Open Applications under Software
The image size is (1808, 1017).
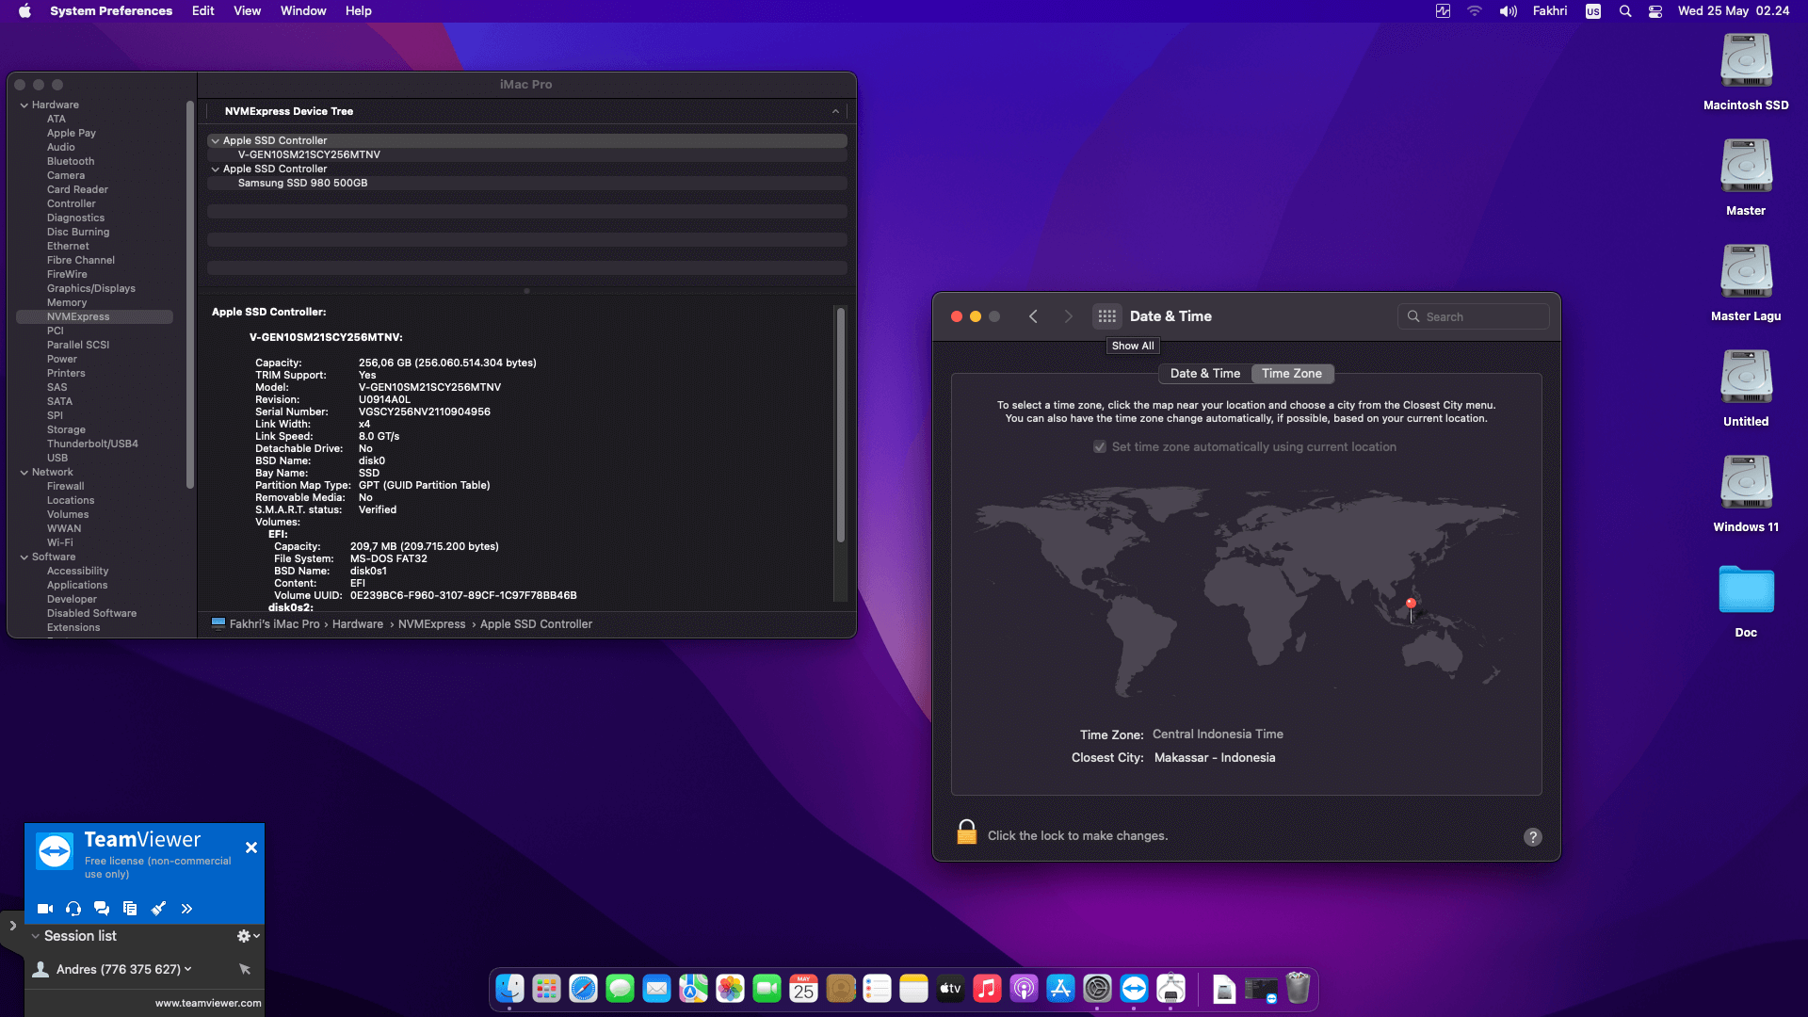(77, 585)
